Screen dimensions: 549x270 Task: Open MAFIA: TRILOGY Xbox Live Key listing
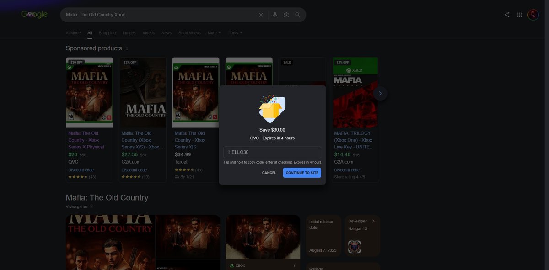[x=354, y=140]
